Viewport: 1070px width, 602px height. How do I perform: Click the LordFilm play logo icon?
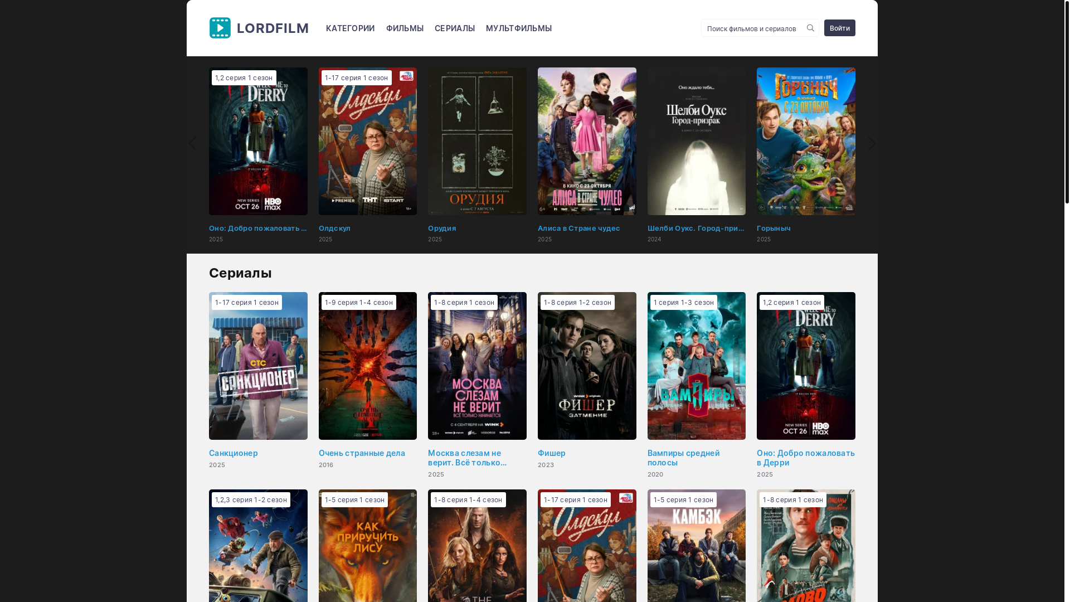pyautogui.click(x=220, y=28)
